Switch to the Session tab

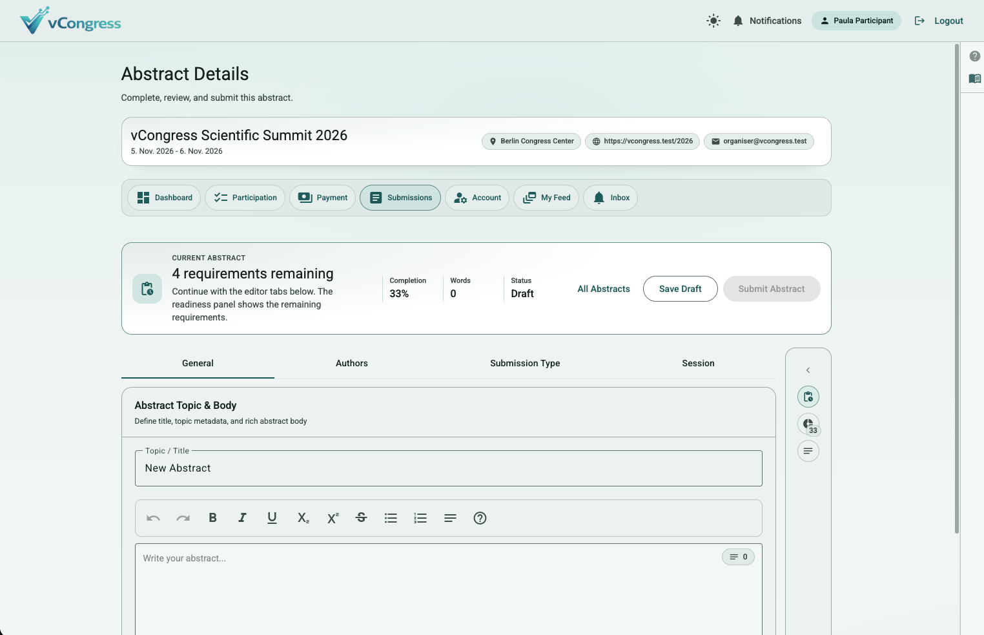(x=699, y=364)
